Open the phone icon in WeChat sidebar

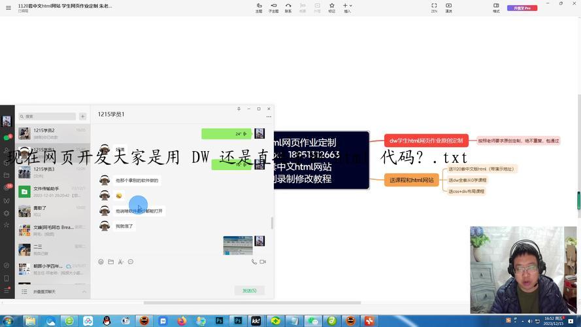[7, 278]
